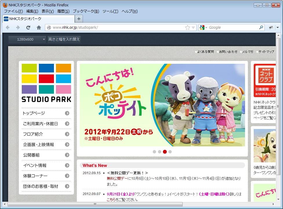
Task: Open the 1280x600 resolution dropdown
Action: pos(27,39)
